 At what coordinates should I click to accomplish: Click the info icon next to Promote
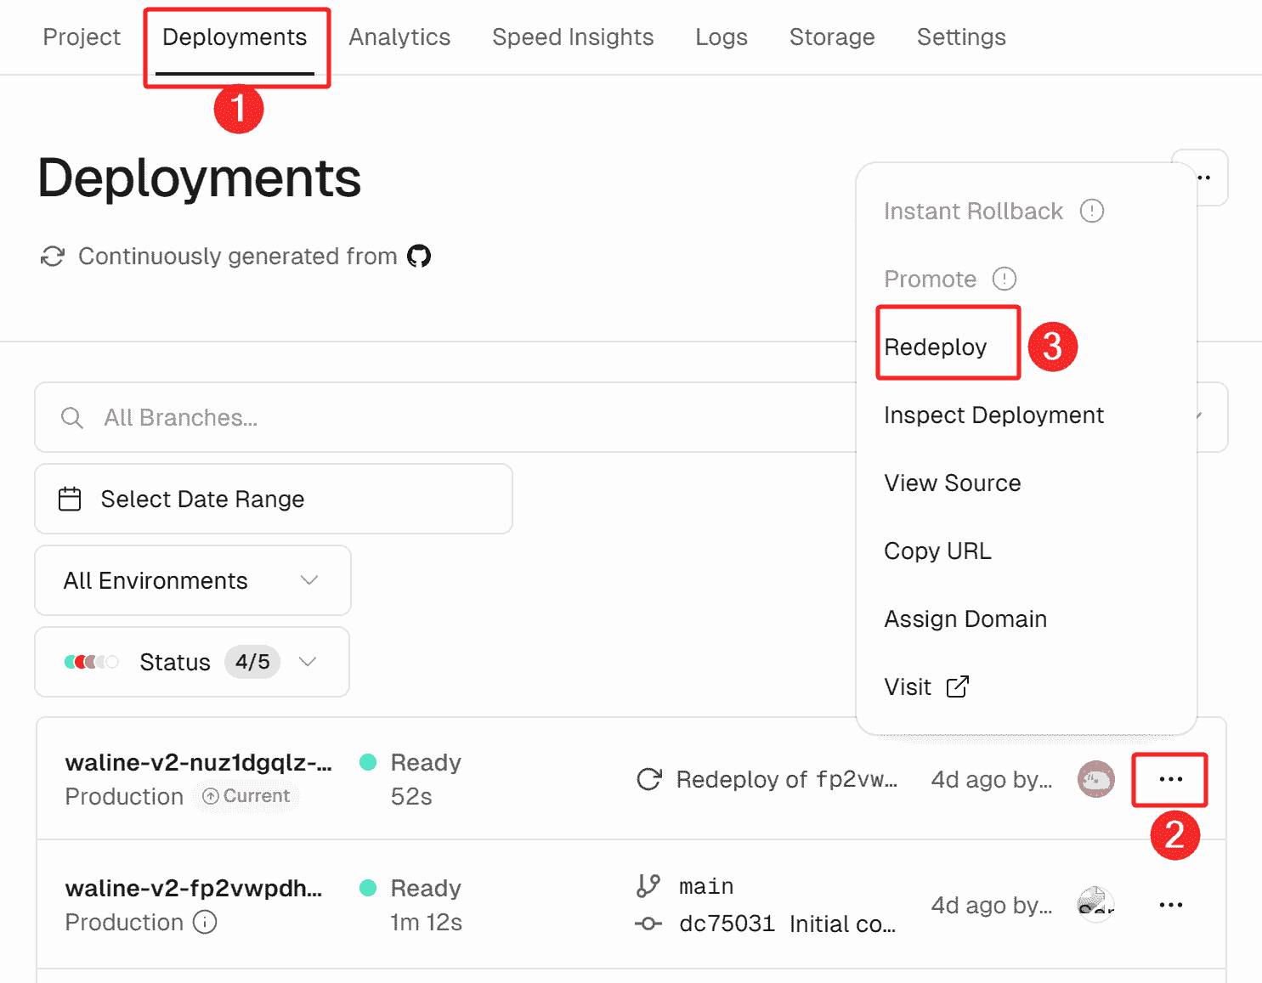(1005, 279)
